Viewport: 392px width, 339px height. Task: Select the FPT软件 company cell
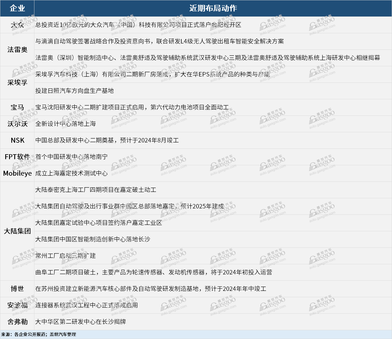point(17,157)
